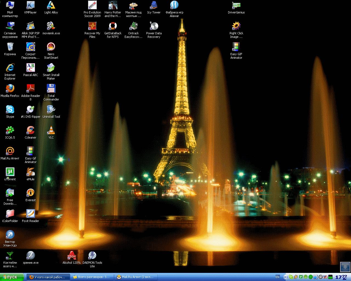Image resolution: width=351 pixels, height=281 pixels.
Task: Launch CCleaner from the desktop
Action: pyautogui.click(x=30, y=130)
